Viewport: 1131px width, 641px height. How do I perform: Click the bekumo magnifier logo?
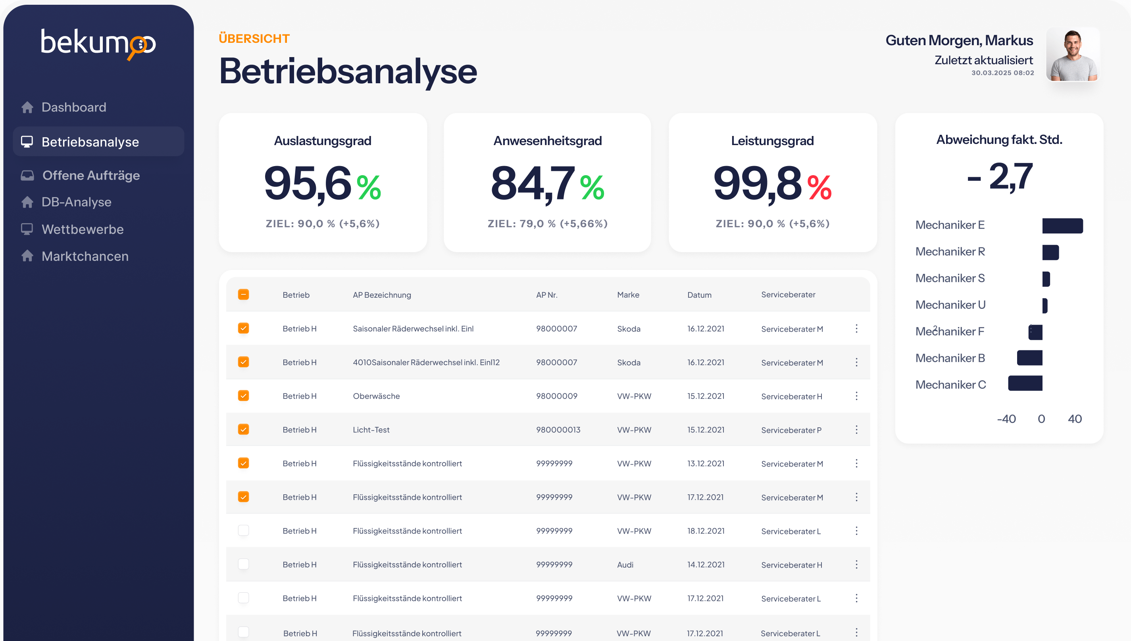(x=139, y=46)
